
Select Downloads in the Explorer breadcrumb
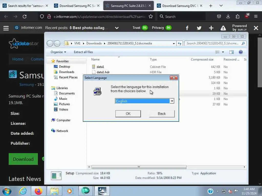pyautogui.click(x=94, y=43)
